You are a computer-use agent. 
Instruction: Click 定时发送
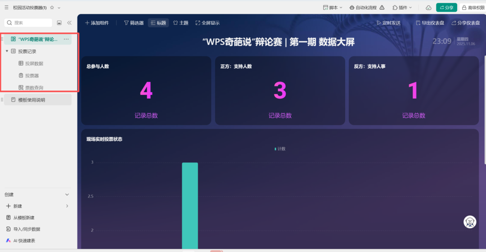tap(389, 23)
